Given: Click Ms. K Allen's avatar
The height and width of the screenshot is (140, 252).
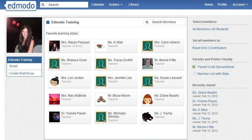Looking at the screenshot, I should (101, 46).
